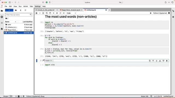Viewport: 175px width, 98px height.
Task: Click the Python 3 (ipykernel) | Busy status
Action: pyautogui.click(x=35, y=96)
